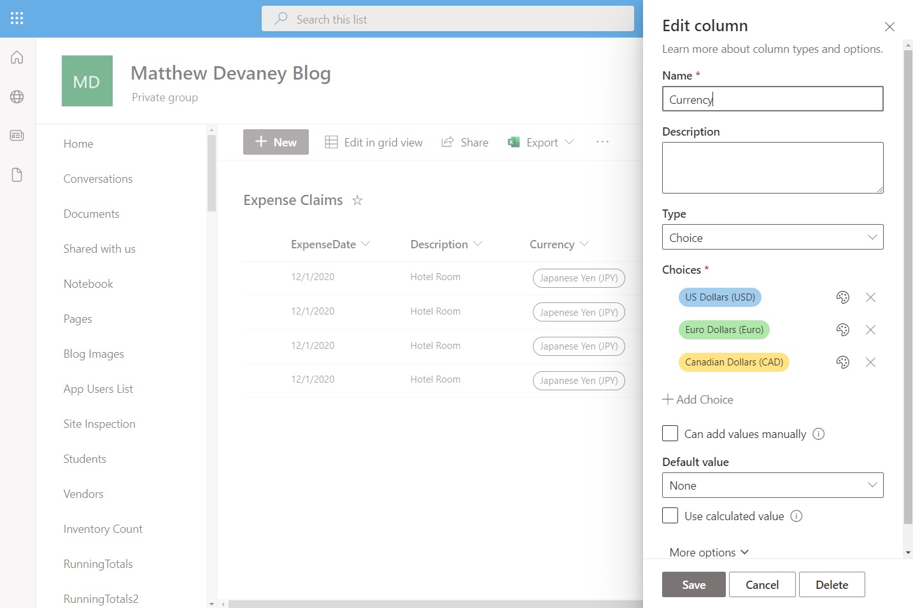Open Conversations from the site navigation
This screenshot has width=913, height=608.
(x=97, y=179)
